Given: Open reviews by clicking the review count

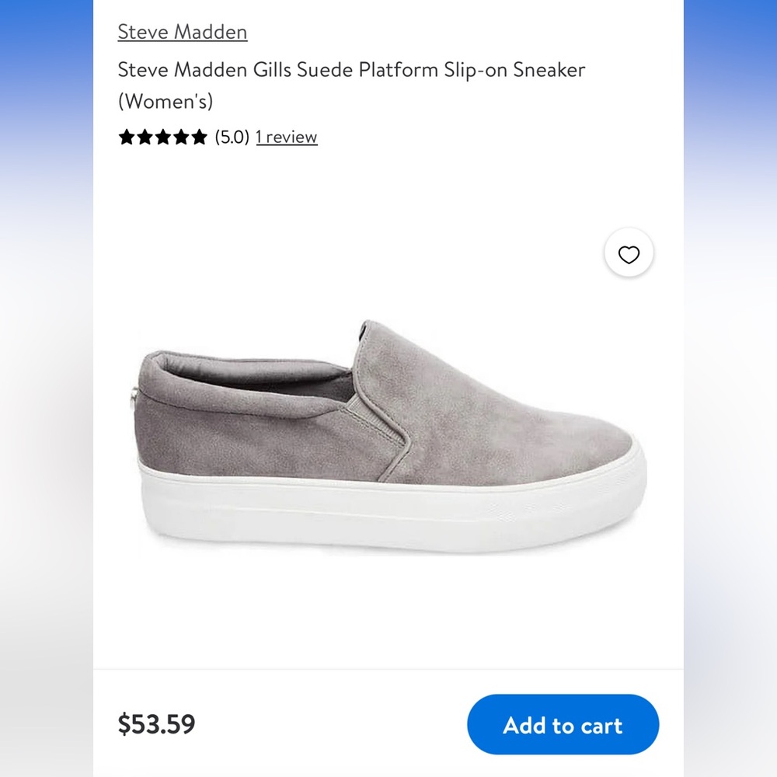Looking at the screenshot, I should pos(286,136).
